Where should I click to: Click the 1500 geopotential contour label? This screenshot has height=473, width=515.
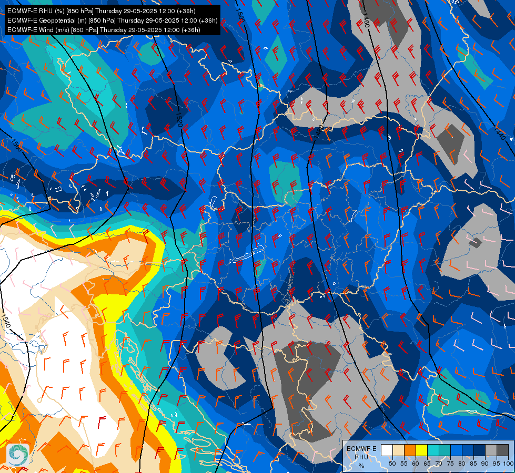(x=240, y=14)
